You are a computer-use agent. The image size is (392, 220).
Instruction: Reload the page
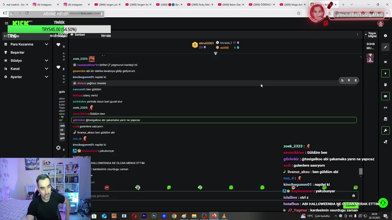click(27, 13)
